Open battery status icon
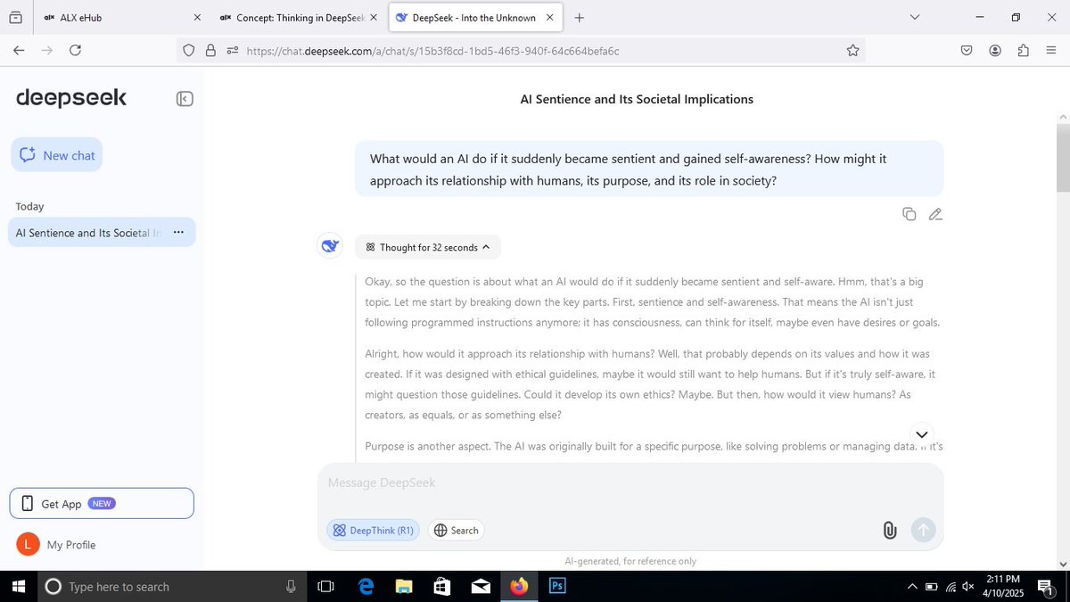 (932, 587)
